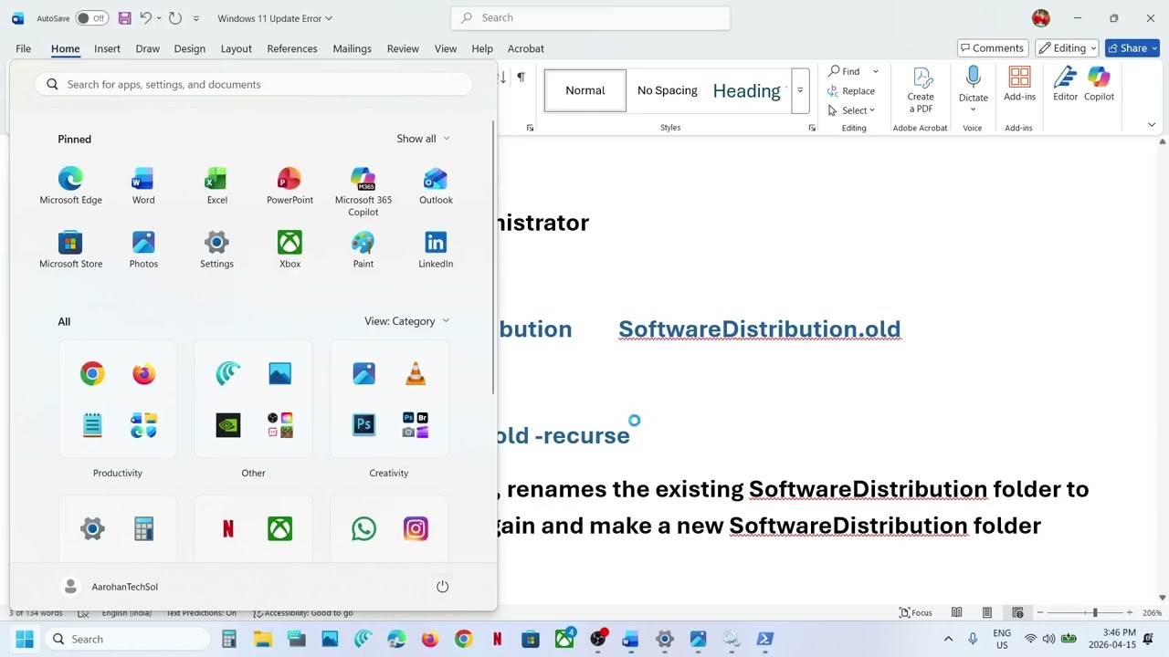The width and height of the screenshot is (1169, 657).
Task: Open Excel in the pinned section
Action: (x=216, y=186)
